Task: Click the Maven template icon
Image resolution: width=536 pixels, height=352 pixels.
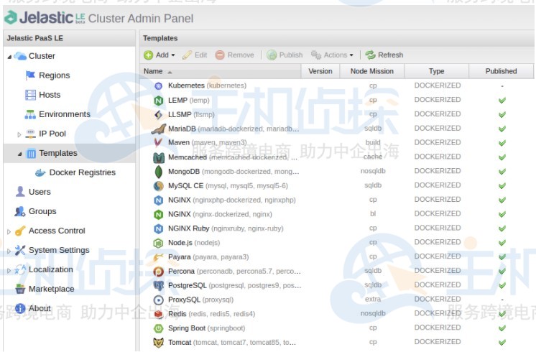Action: (x=158, y=143)
